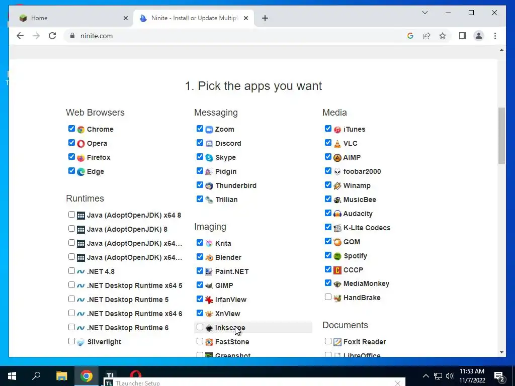
Task: Click the foobar2000 label
Action: coord(362,172)
